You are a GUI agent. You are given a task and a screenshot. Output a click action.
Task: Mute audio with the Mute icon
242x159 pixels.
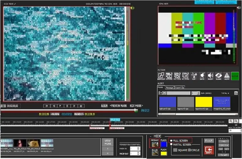[202, 76]
